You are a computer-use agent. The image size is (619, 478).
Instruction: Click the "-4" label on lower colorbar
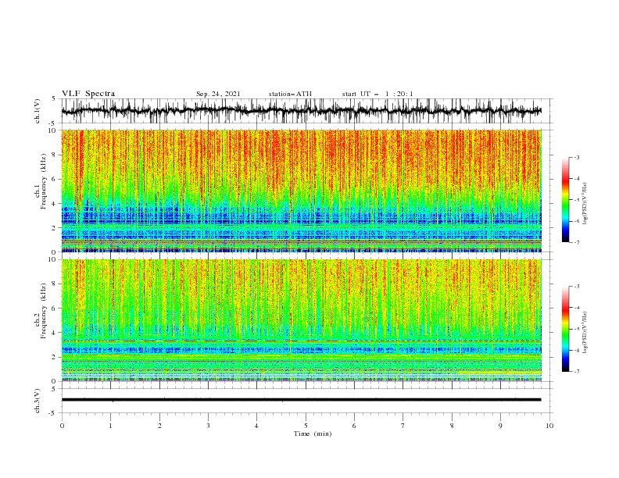click(576, 308)
